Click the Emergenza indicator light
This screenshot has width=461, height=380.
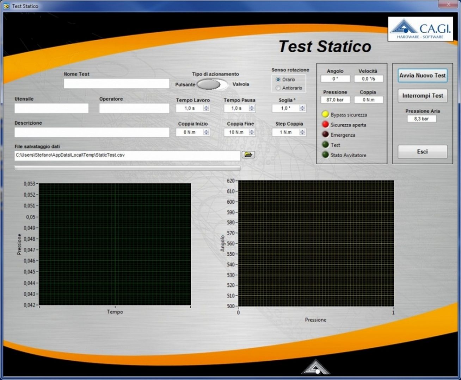325,135
